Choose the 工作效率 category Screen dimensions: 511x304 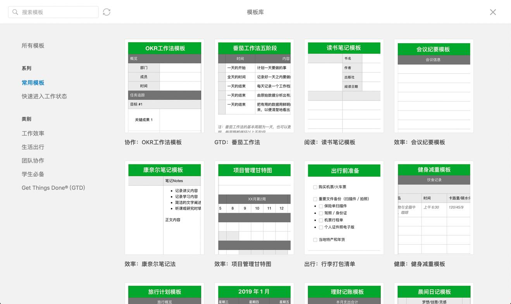click(x=33, y=133)
